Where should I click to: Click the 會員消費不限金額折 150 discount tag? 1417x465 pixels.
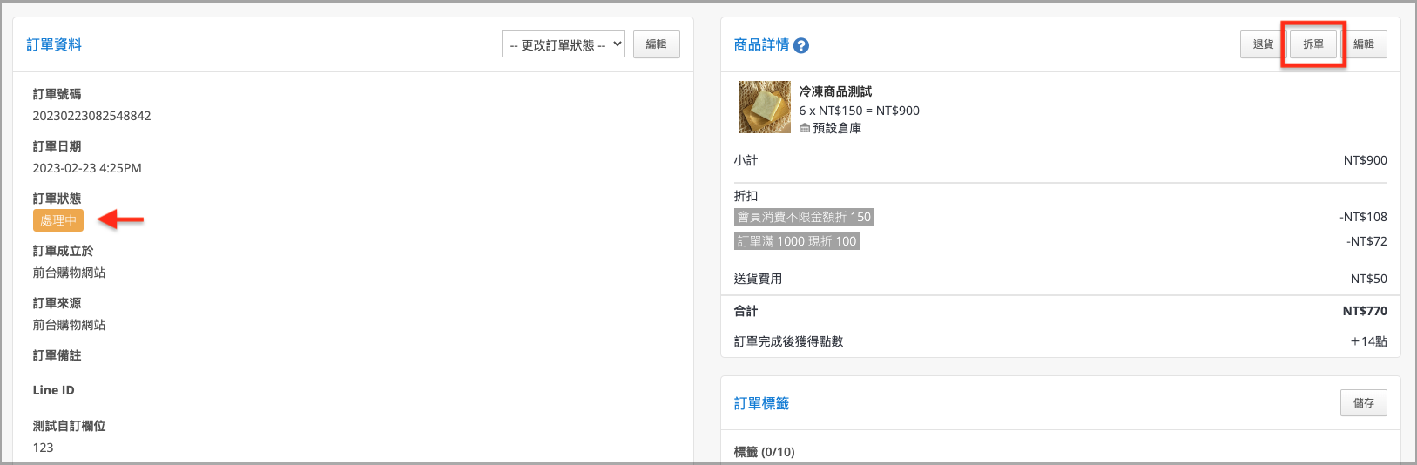tap(804, 217)
